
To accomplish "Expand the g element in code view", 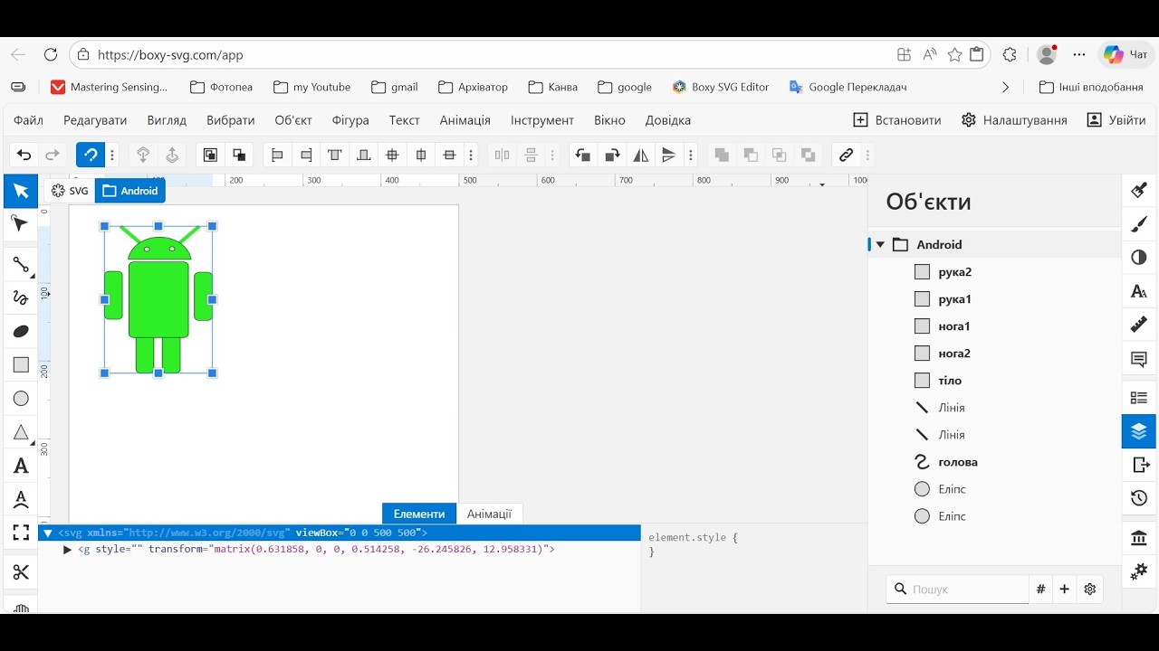I will tap(68, 550).
